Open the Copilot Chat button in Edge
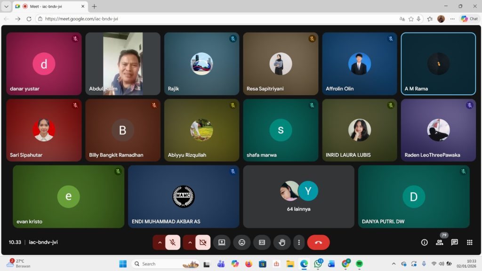The height and width of the screenshot is (271, 482). [x=469, y=19]
